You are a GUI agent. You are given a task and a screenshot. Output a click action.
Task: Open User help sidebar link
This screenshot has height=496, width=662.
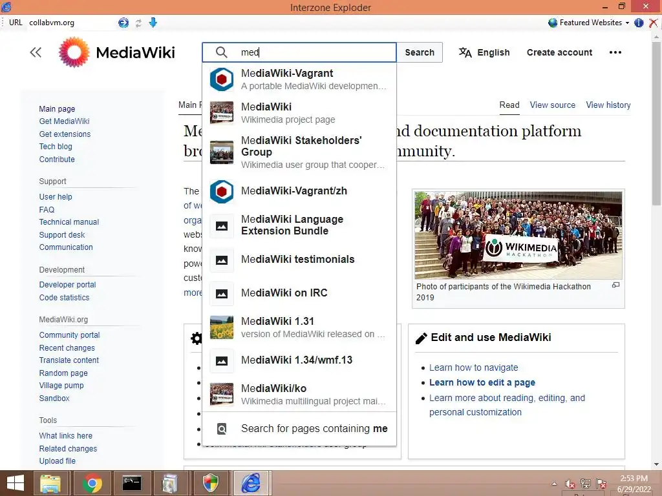point(56,197)
